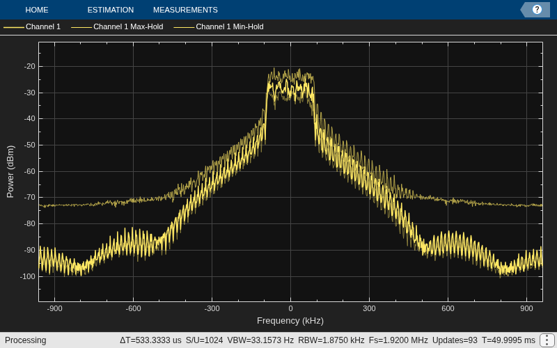This screenshot has width=557, height=348.
Task: Click the -60 tick label on power axis
Action: (x=29, y=171)
